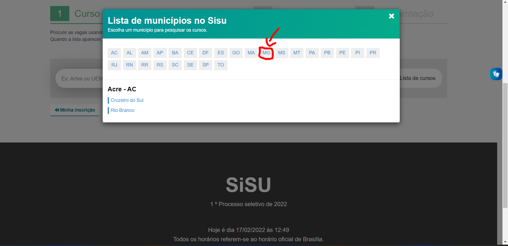Close the municipality list dialog

coord(391,16)
